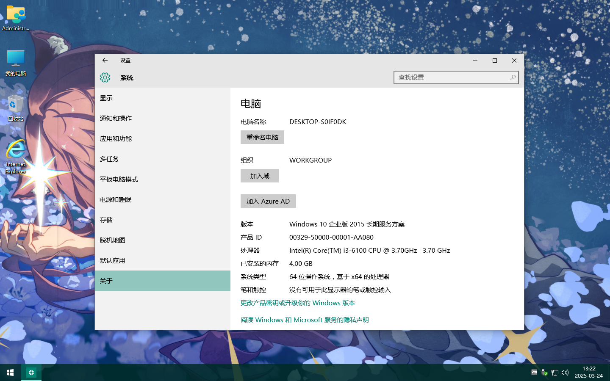Click the 4.00 GB memory value

pos(301,263)
